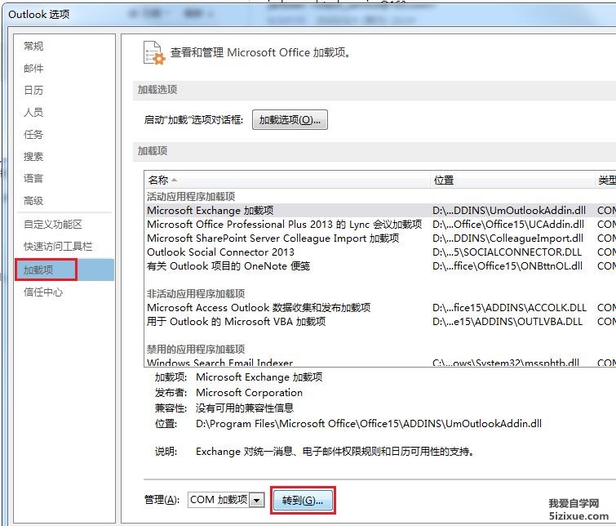Sort by the 名称 column header
The height and width of the screenshot is (526, 616).
286,181
